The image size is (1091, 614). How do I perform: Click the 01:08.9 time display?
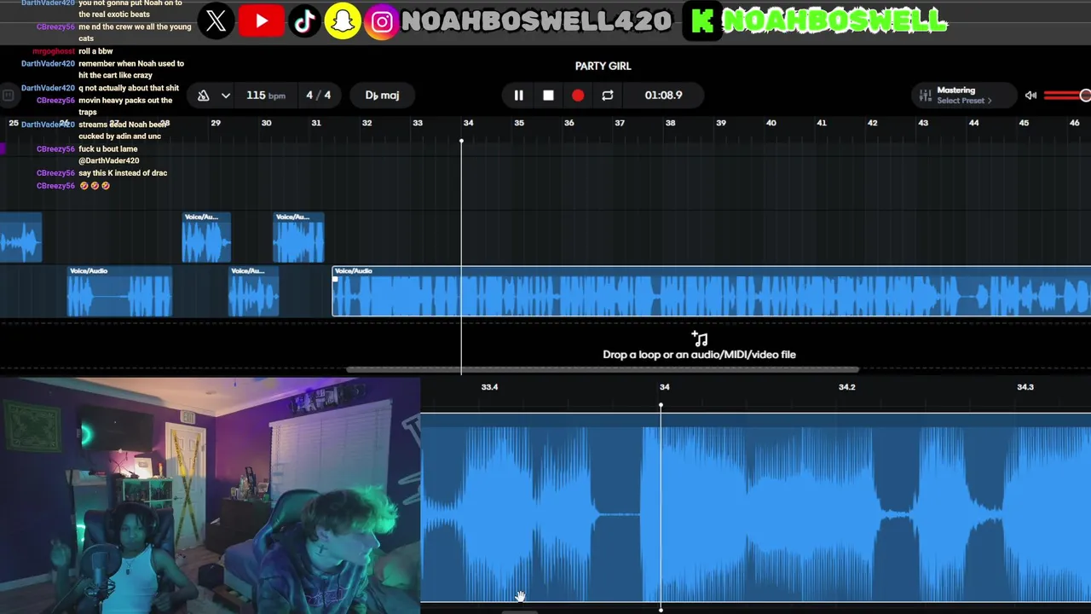pos(663,96)
